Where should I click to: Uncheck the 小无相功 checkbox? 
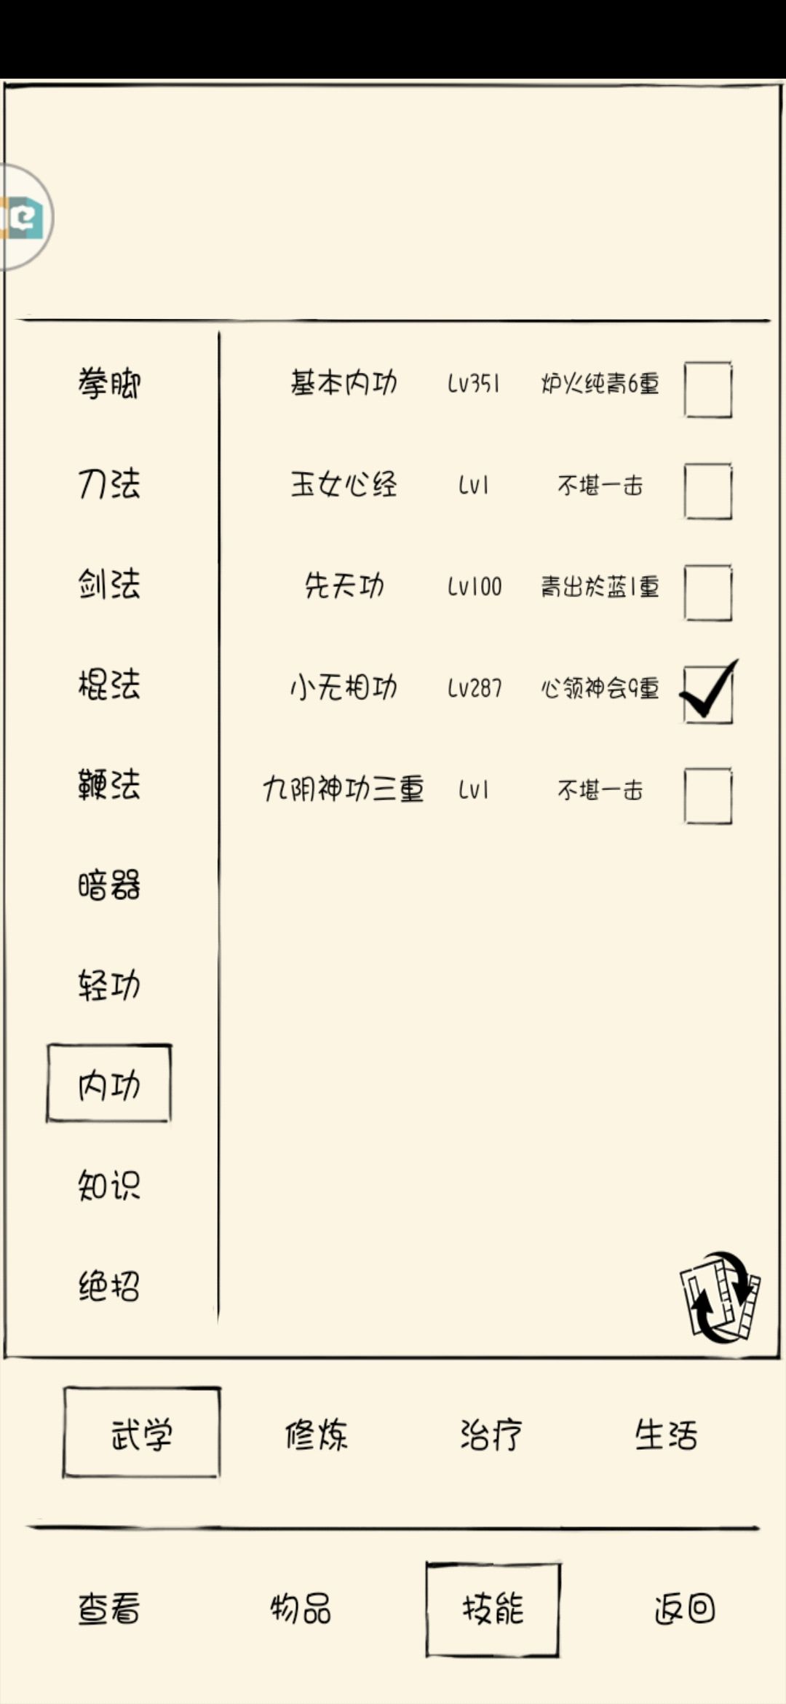coord(708,693)
